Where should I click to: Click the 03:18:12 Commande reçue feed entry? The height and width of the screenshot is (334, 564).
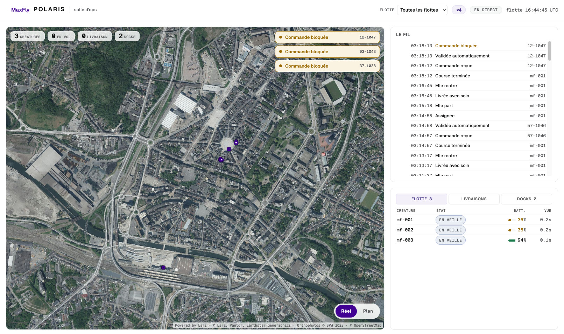(x=478, y=66)
